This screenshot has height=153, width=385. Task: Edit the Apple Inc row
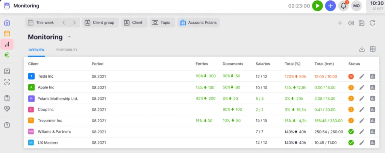[x=362, y=87]
